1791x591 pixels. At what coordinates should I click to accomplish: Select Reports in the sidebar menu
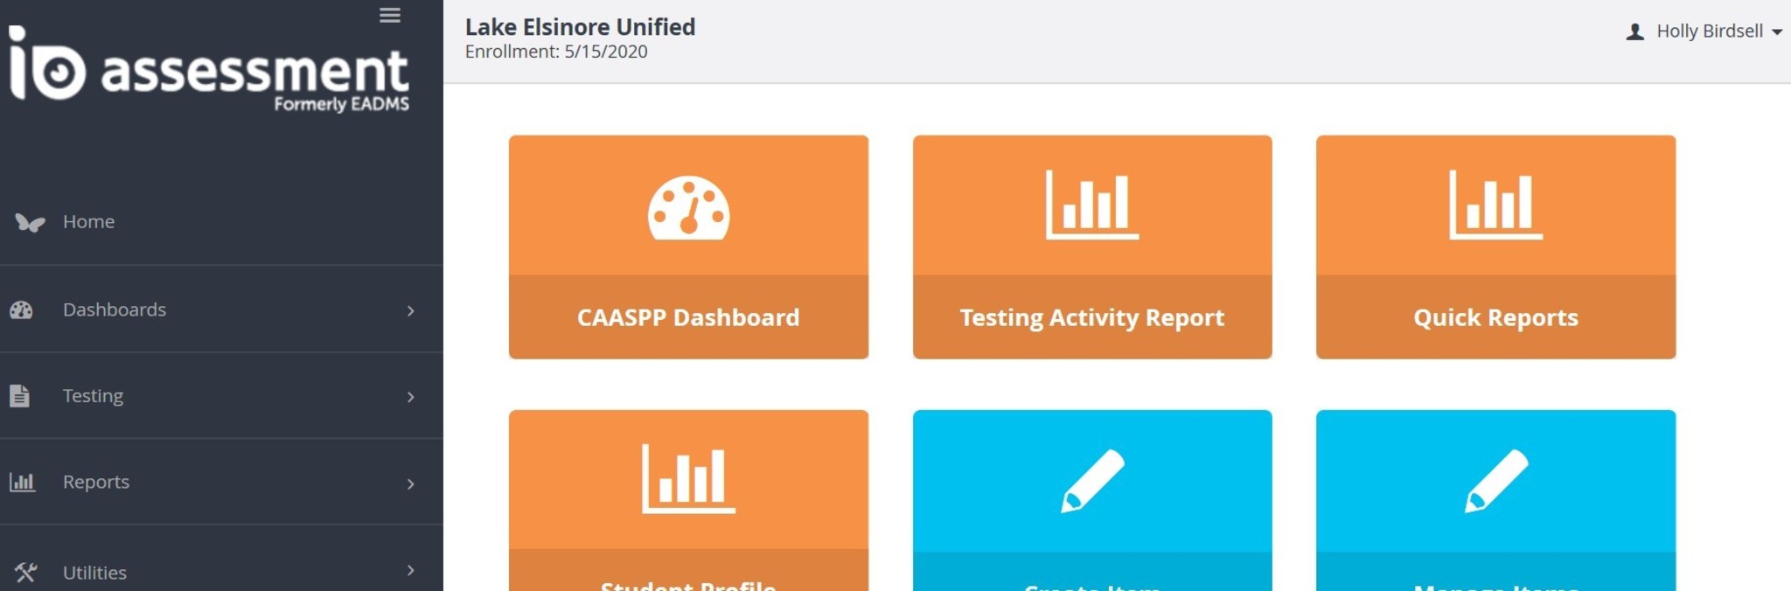(96, 482)
